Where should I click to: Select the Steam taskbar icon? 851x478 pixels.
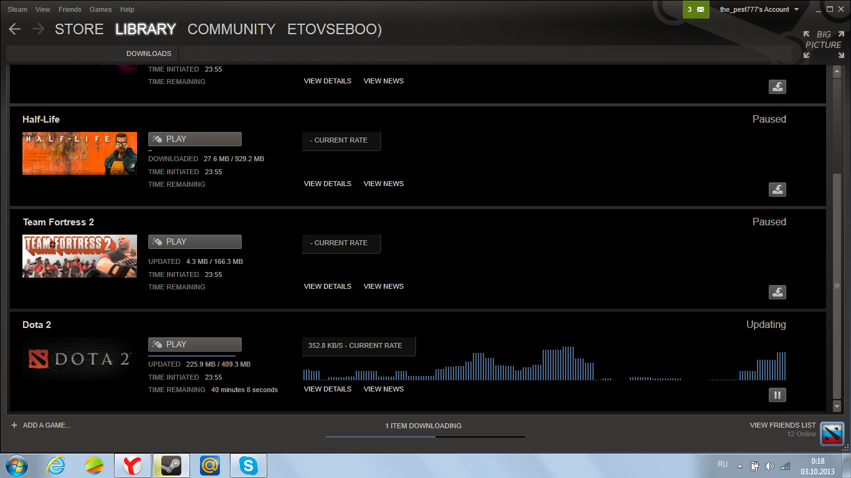[171, 465]
